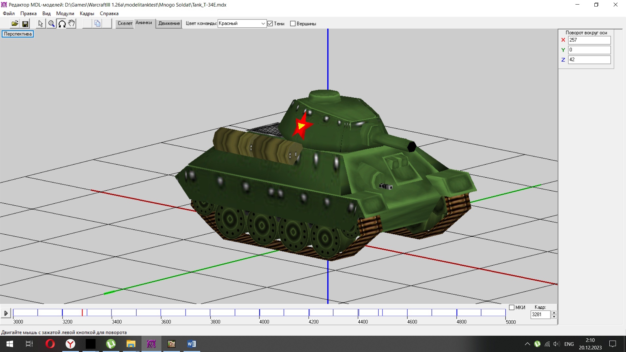Select the arrow pointer tool
626x352 pixels.
pyautogui.click(x=40, y=23)
